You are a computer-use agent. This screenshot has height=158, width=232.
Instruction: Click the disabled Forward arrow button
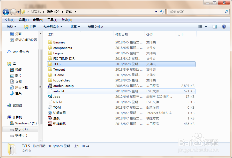click(x=13, y=12)
